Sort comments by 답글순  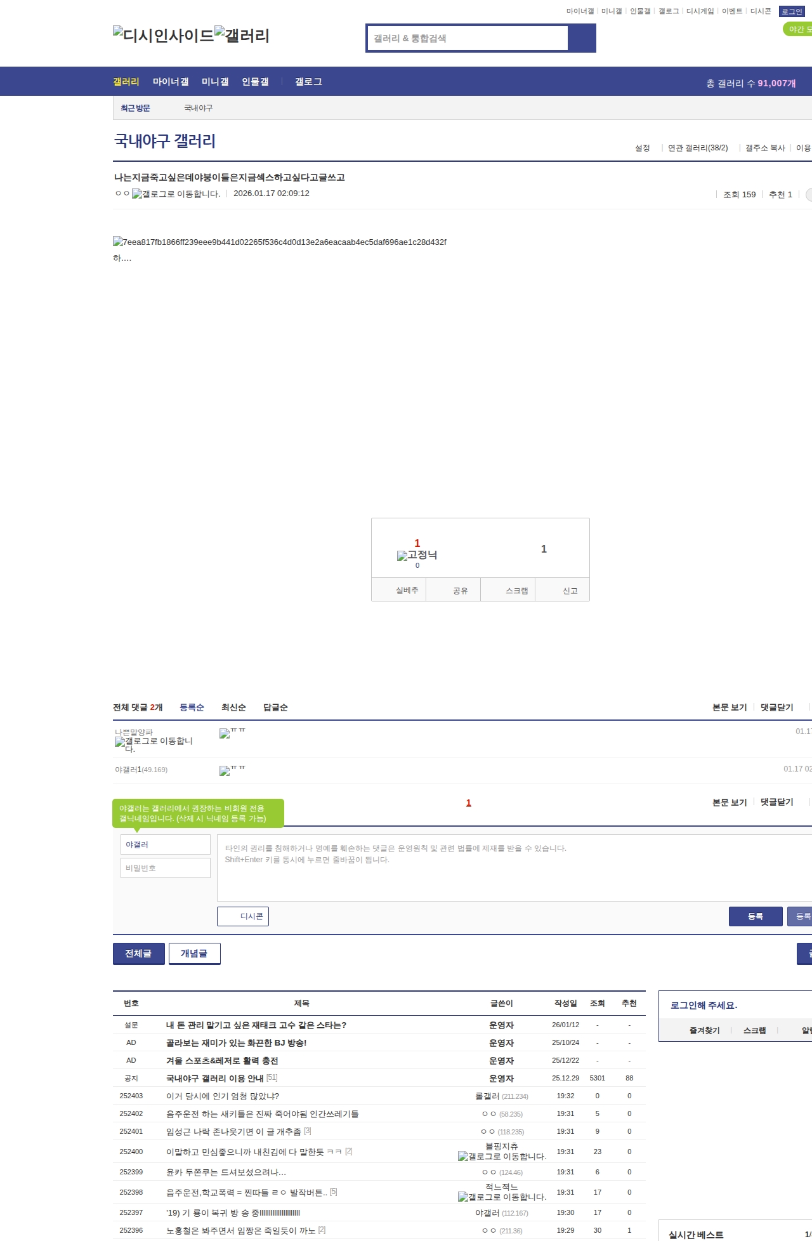(x=275, y=707)
